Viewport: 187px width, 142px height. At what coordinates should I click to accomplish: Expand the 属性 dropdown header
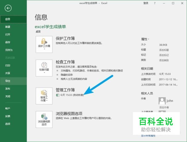click(x=145, y=39)
